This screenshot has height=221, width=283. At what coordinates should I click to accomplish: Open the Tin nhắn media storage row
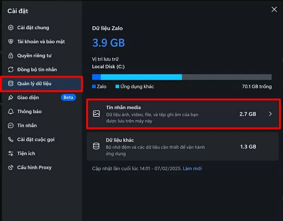click(x=177, y=114)
